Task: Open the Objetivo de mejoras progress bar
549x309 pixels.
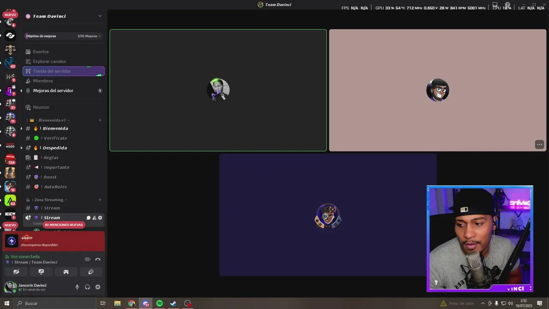Action: point(63,36)
